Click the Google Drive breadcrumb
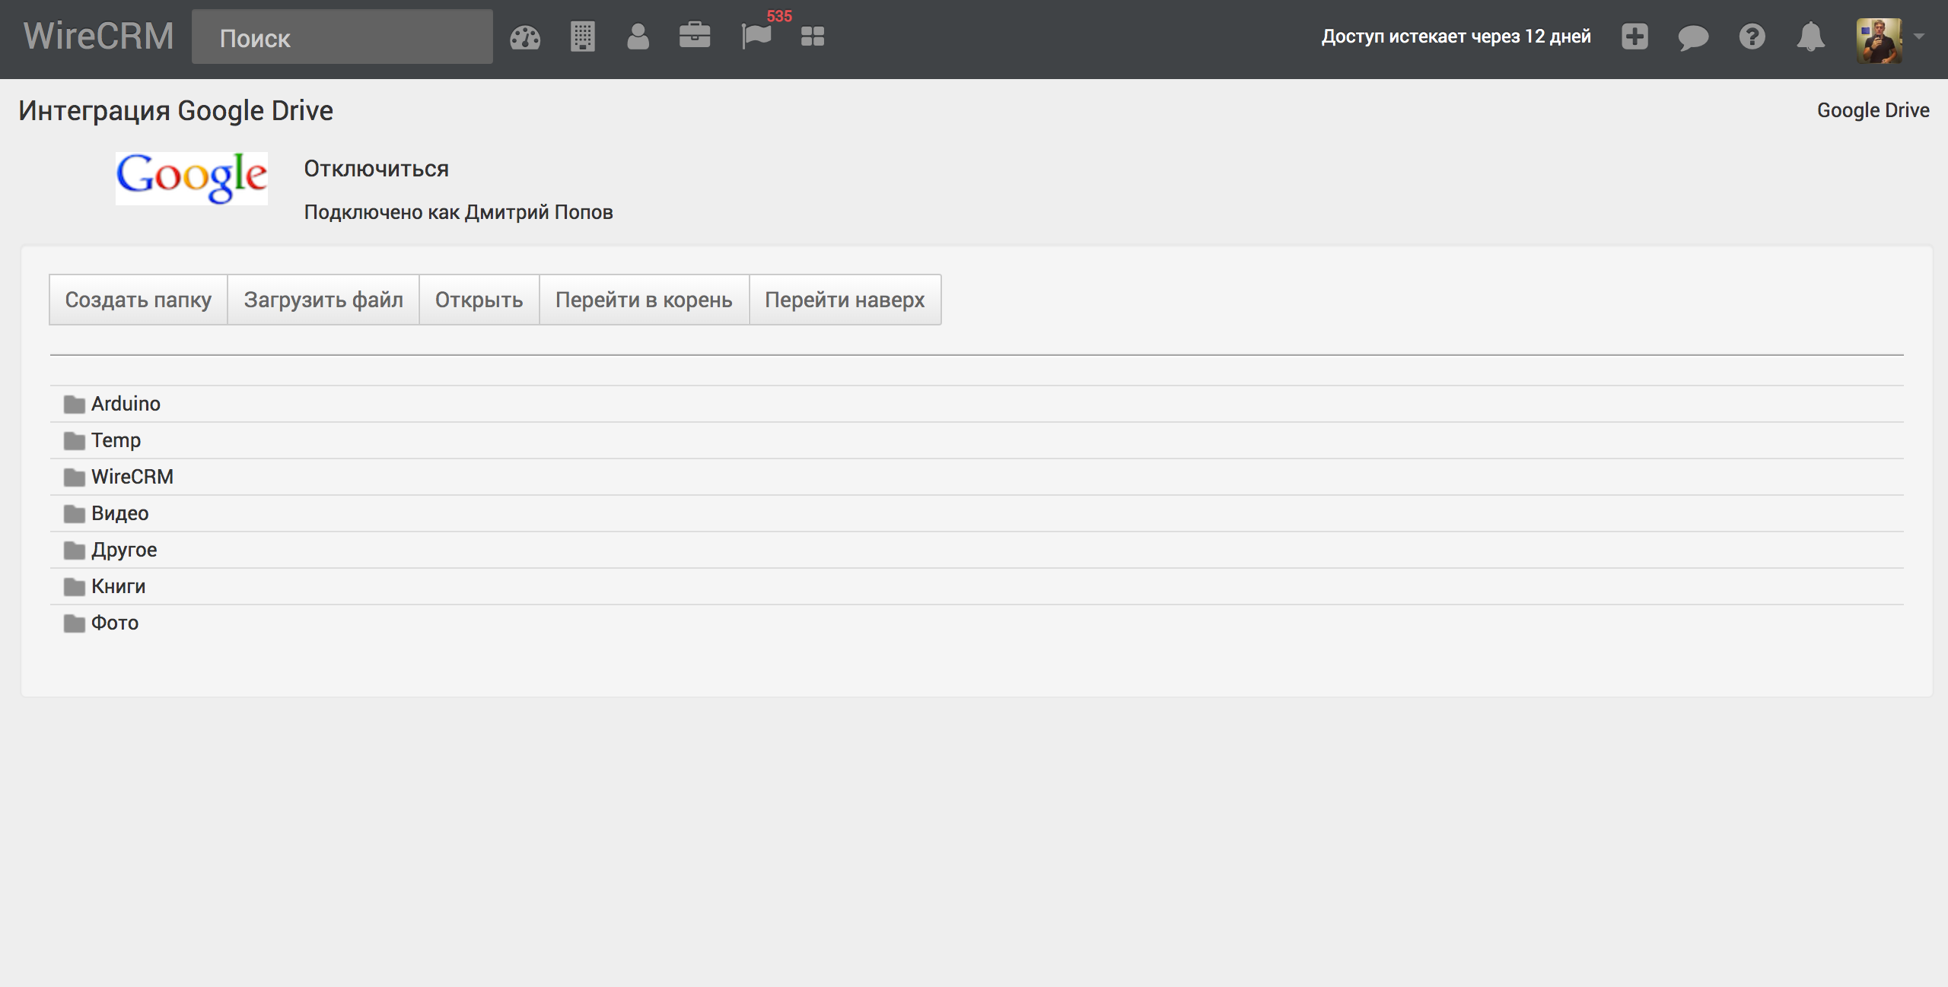Viewport: 1948px width, 987px height. [1873, 110]
